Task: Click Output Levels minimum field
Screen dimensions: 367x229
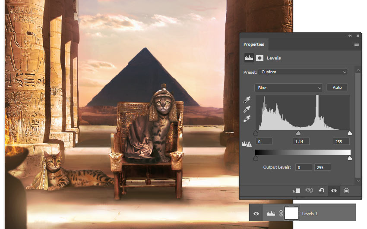Action: click(304, 167)
